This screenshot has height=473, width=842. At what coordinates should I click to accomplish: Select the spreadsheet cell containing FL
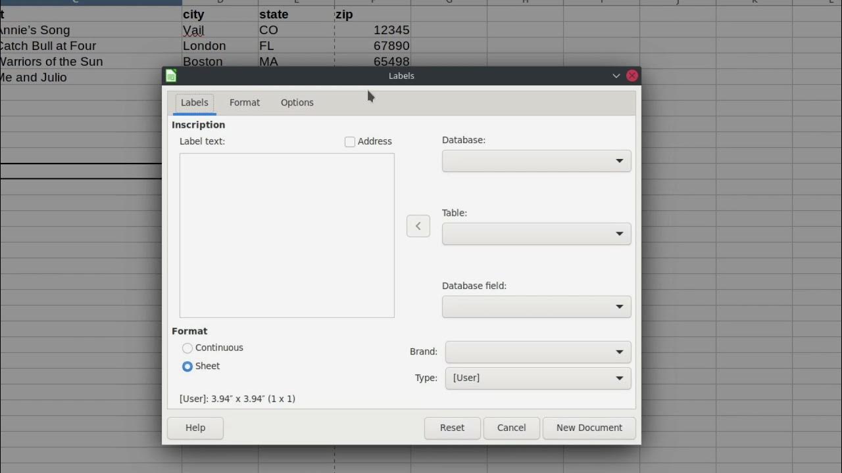pos(296,46)
